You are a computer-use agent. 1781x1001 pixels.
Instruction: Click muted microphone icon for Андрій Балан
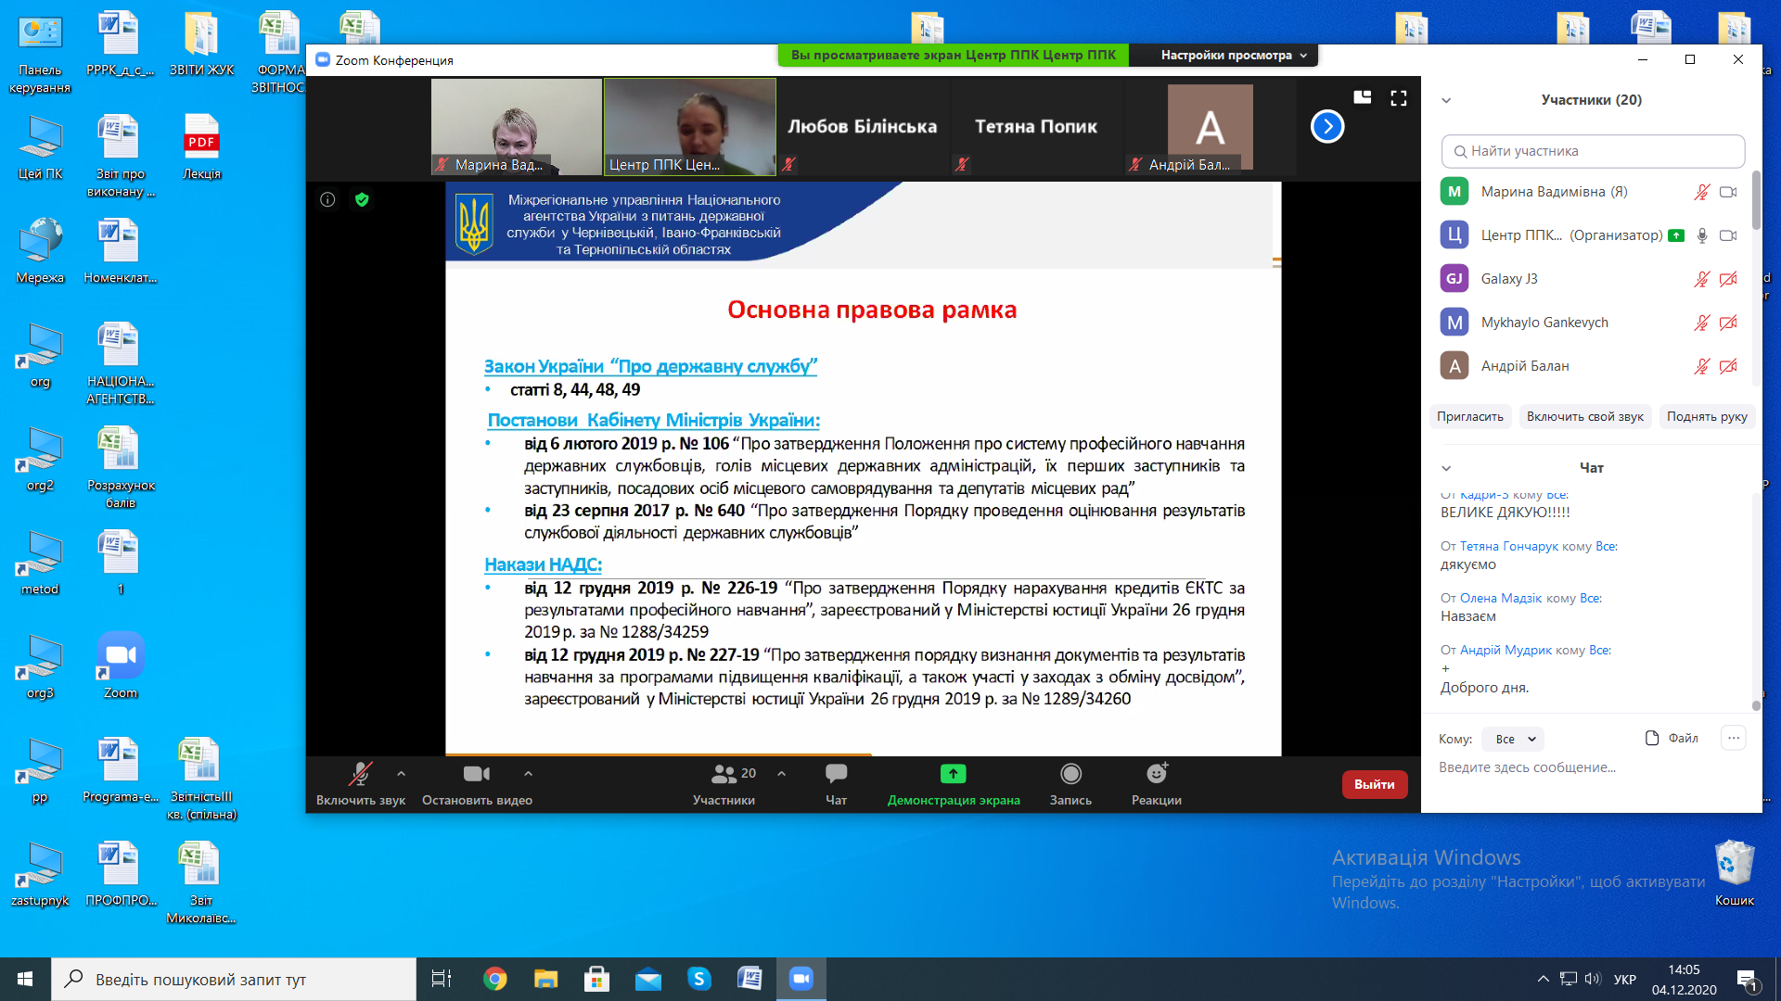coord(1701,366)
